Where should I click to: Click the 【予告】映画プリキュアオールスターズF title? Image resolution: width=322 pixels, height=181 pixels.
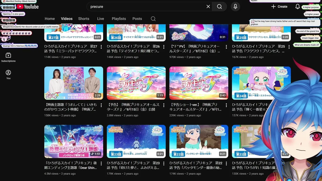[x=133, y=107]
